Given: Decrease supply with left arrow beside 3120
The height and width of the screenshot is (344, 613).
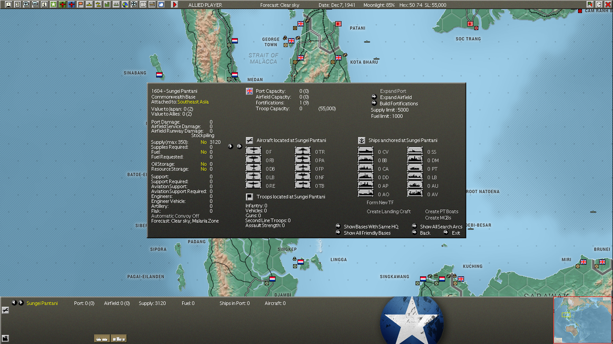Looking at the screenshot, I should (230, 146).
